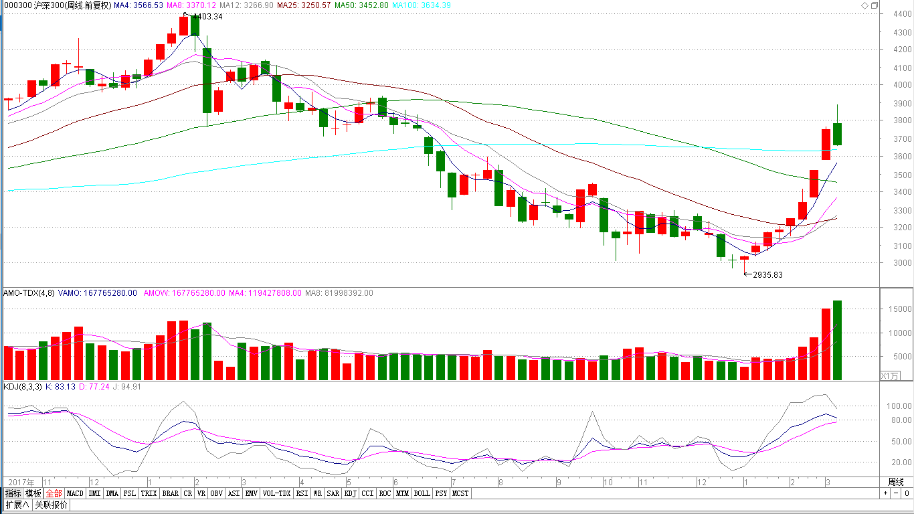Switch to the CR indicator tab
914x514 pixels.
coord(188,493)
